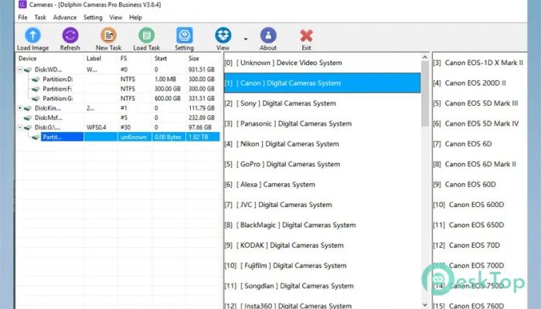Image resolution: width=541 pixels, height=309 pixels.
Task: Click the View toolbar icon
Action: click(x=223, y=36)
